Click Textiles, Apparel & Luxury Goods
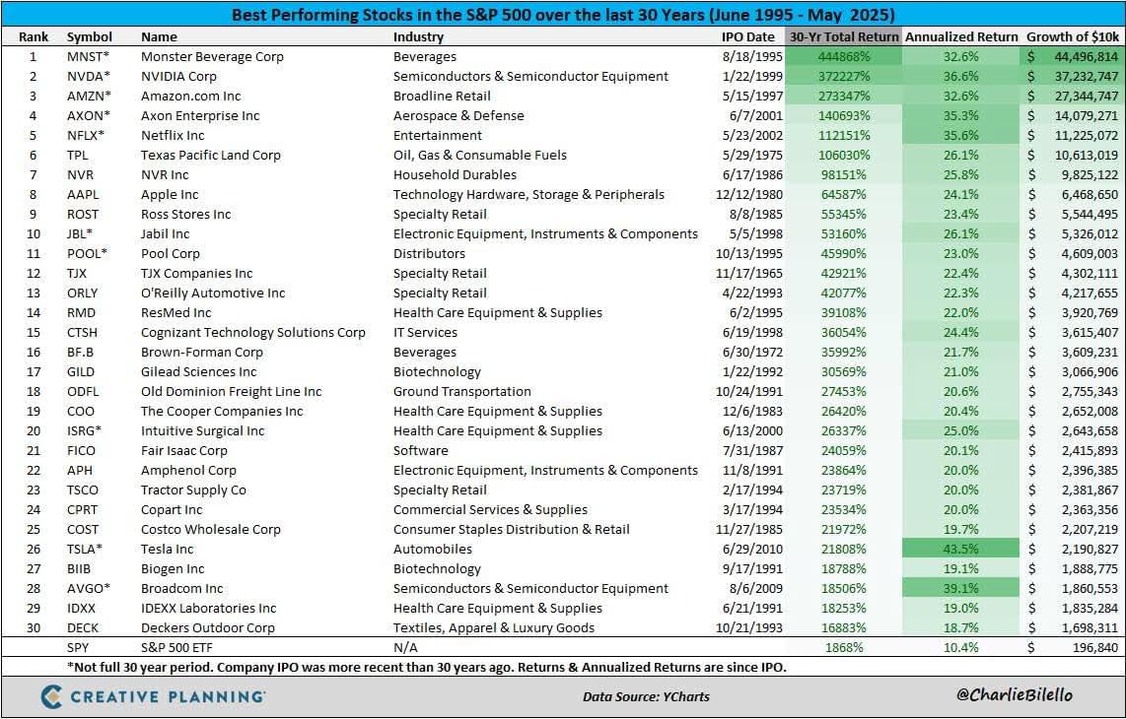The height and width of the screenshot is (719, 1126). 494,628
